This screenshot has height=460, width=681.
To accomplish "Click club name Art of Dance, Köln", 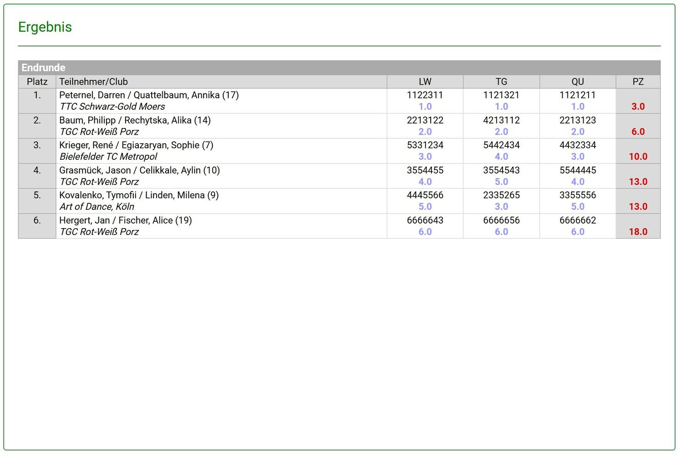I will click(97, 207).
